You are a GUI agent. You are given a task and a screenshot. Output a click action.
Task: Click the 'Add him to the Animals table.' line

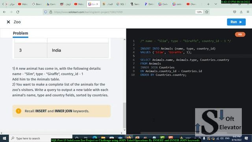point(36,79)
